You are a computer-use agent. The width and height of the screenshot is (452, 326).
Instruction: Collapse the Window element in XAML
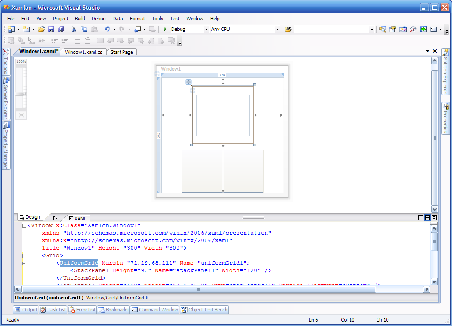(24, 226)
